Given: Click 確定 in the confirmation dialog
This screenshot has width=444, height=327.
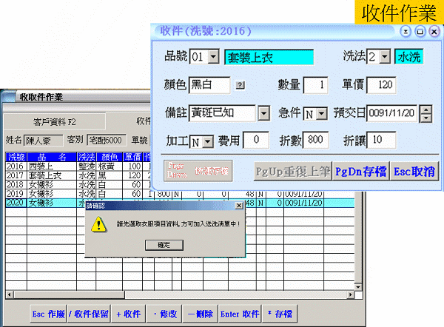Looking at the screenshot, I should (164, 244).
